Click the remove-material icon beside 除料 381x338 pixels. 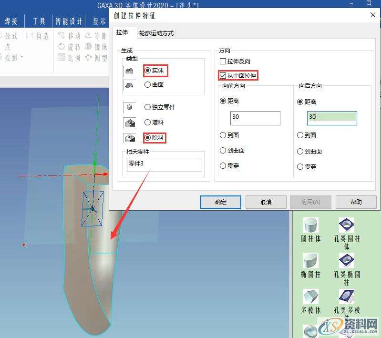pyautogui.click(x=130, y=138)
